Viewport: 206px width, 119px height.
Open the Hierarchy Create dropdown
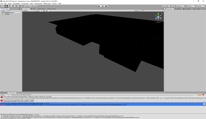coord(3,11)
